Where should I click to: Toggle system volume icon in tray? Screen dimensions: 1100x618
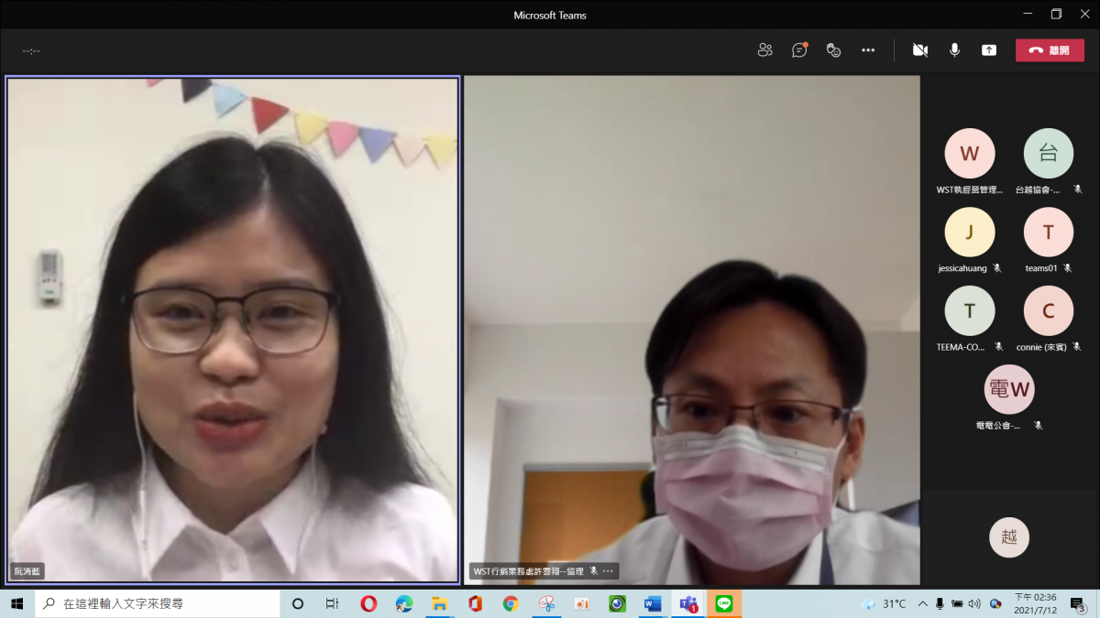coord(973,603)
